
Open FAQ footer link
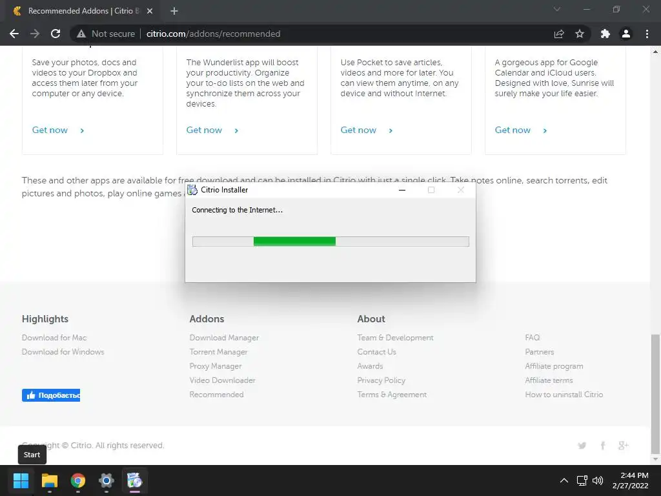tap(532, 337)
